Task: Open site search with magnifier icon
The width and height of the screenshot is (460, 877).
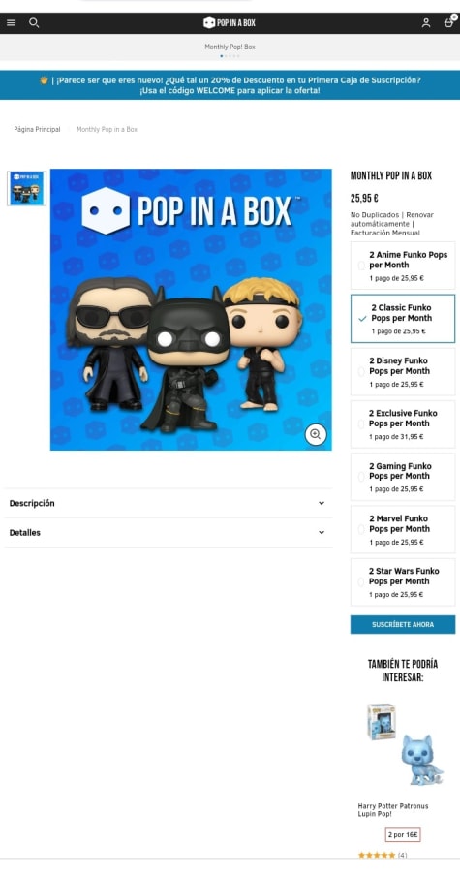Action: click(x=34, y=23)
